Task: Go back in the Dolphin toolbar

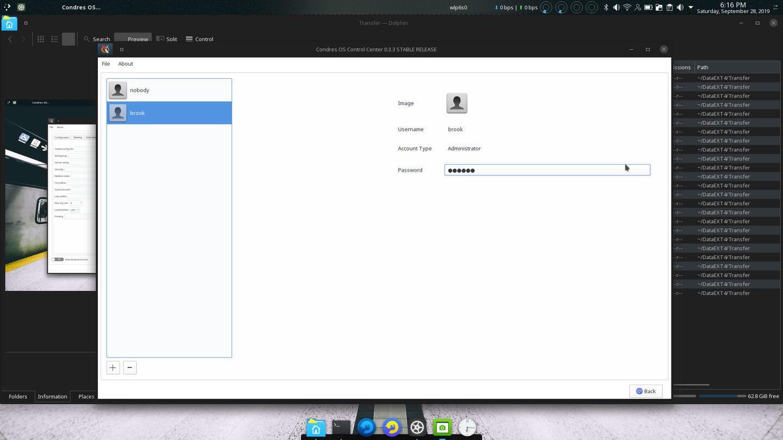Action: pyautogui.click(x=10, y=39)
